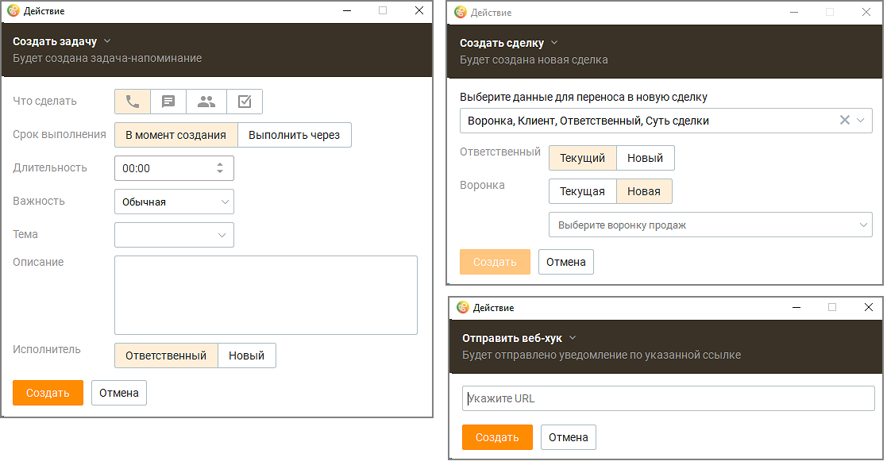The image size is (887, 465).
Task: Set deal Ответственный to Текущий
Action: point(582,158)
